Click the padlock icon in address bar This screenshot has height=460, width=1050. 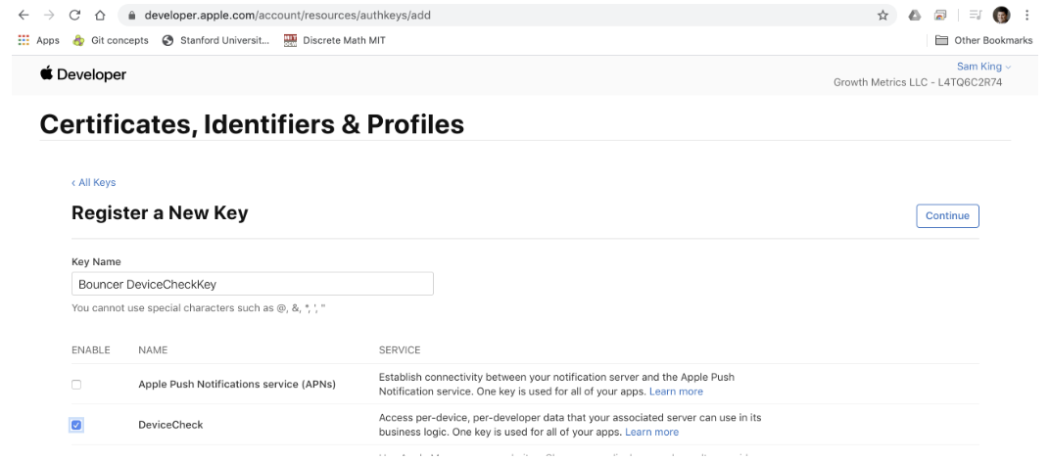tap(132, 15)
